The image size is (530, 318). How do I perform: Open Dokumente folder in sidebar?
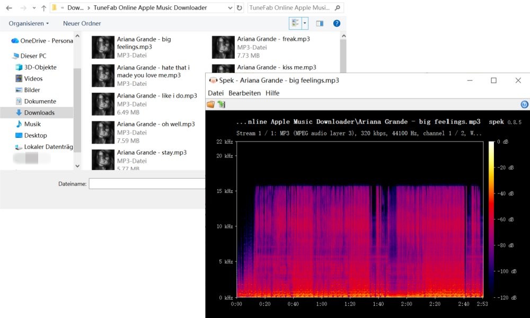(36, 101)
